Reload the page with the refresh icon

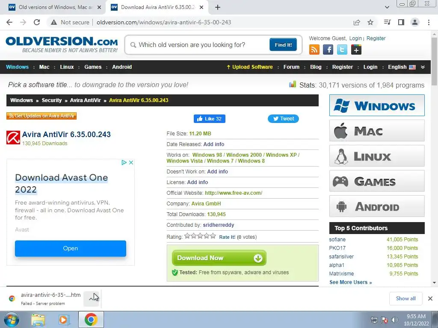pos(37,22)
